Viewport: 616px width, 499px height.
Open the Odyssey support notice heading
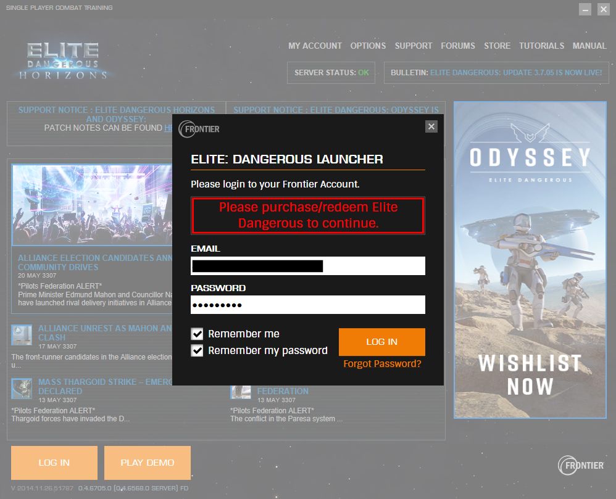click(336, 110)
